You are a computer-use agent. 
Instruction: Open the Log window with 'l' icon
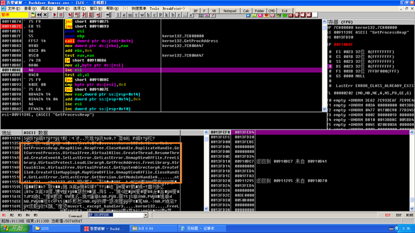[x=118, y=15]
